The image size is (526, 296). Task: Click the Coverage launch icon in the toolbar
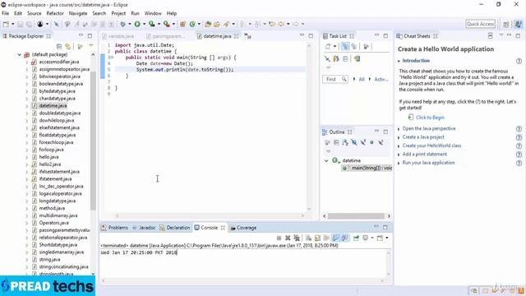pos(151,24)
